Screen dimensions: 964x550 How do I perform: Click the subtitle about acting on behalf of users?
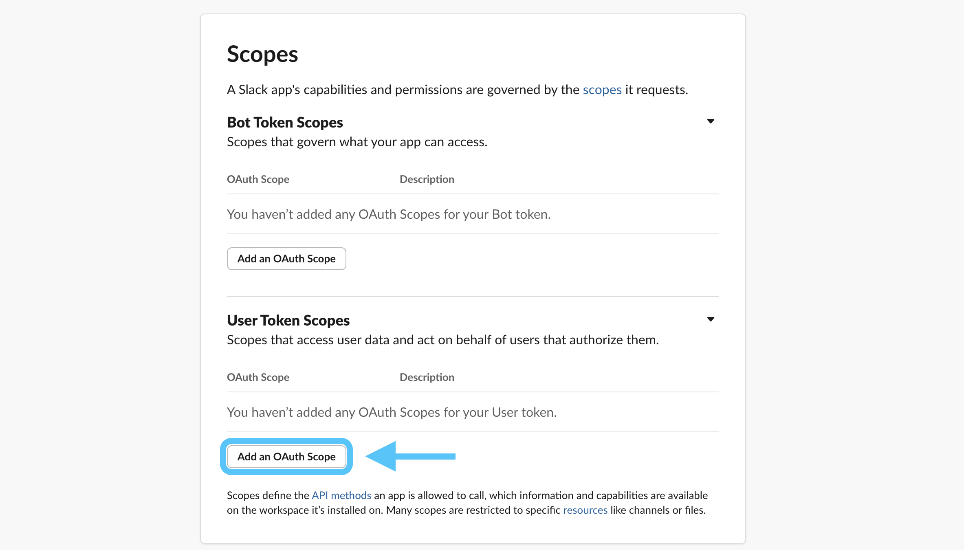point(442,340)
